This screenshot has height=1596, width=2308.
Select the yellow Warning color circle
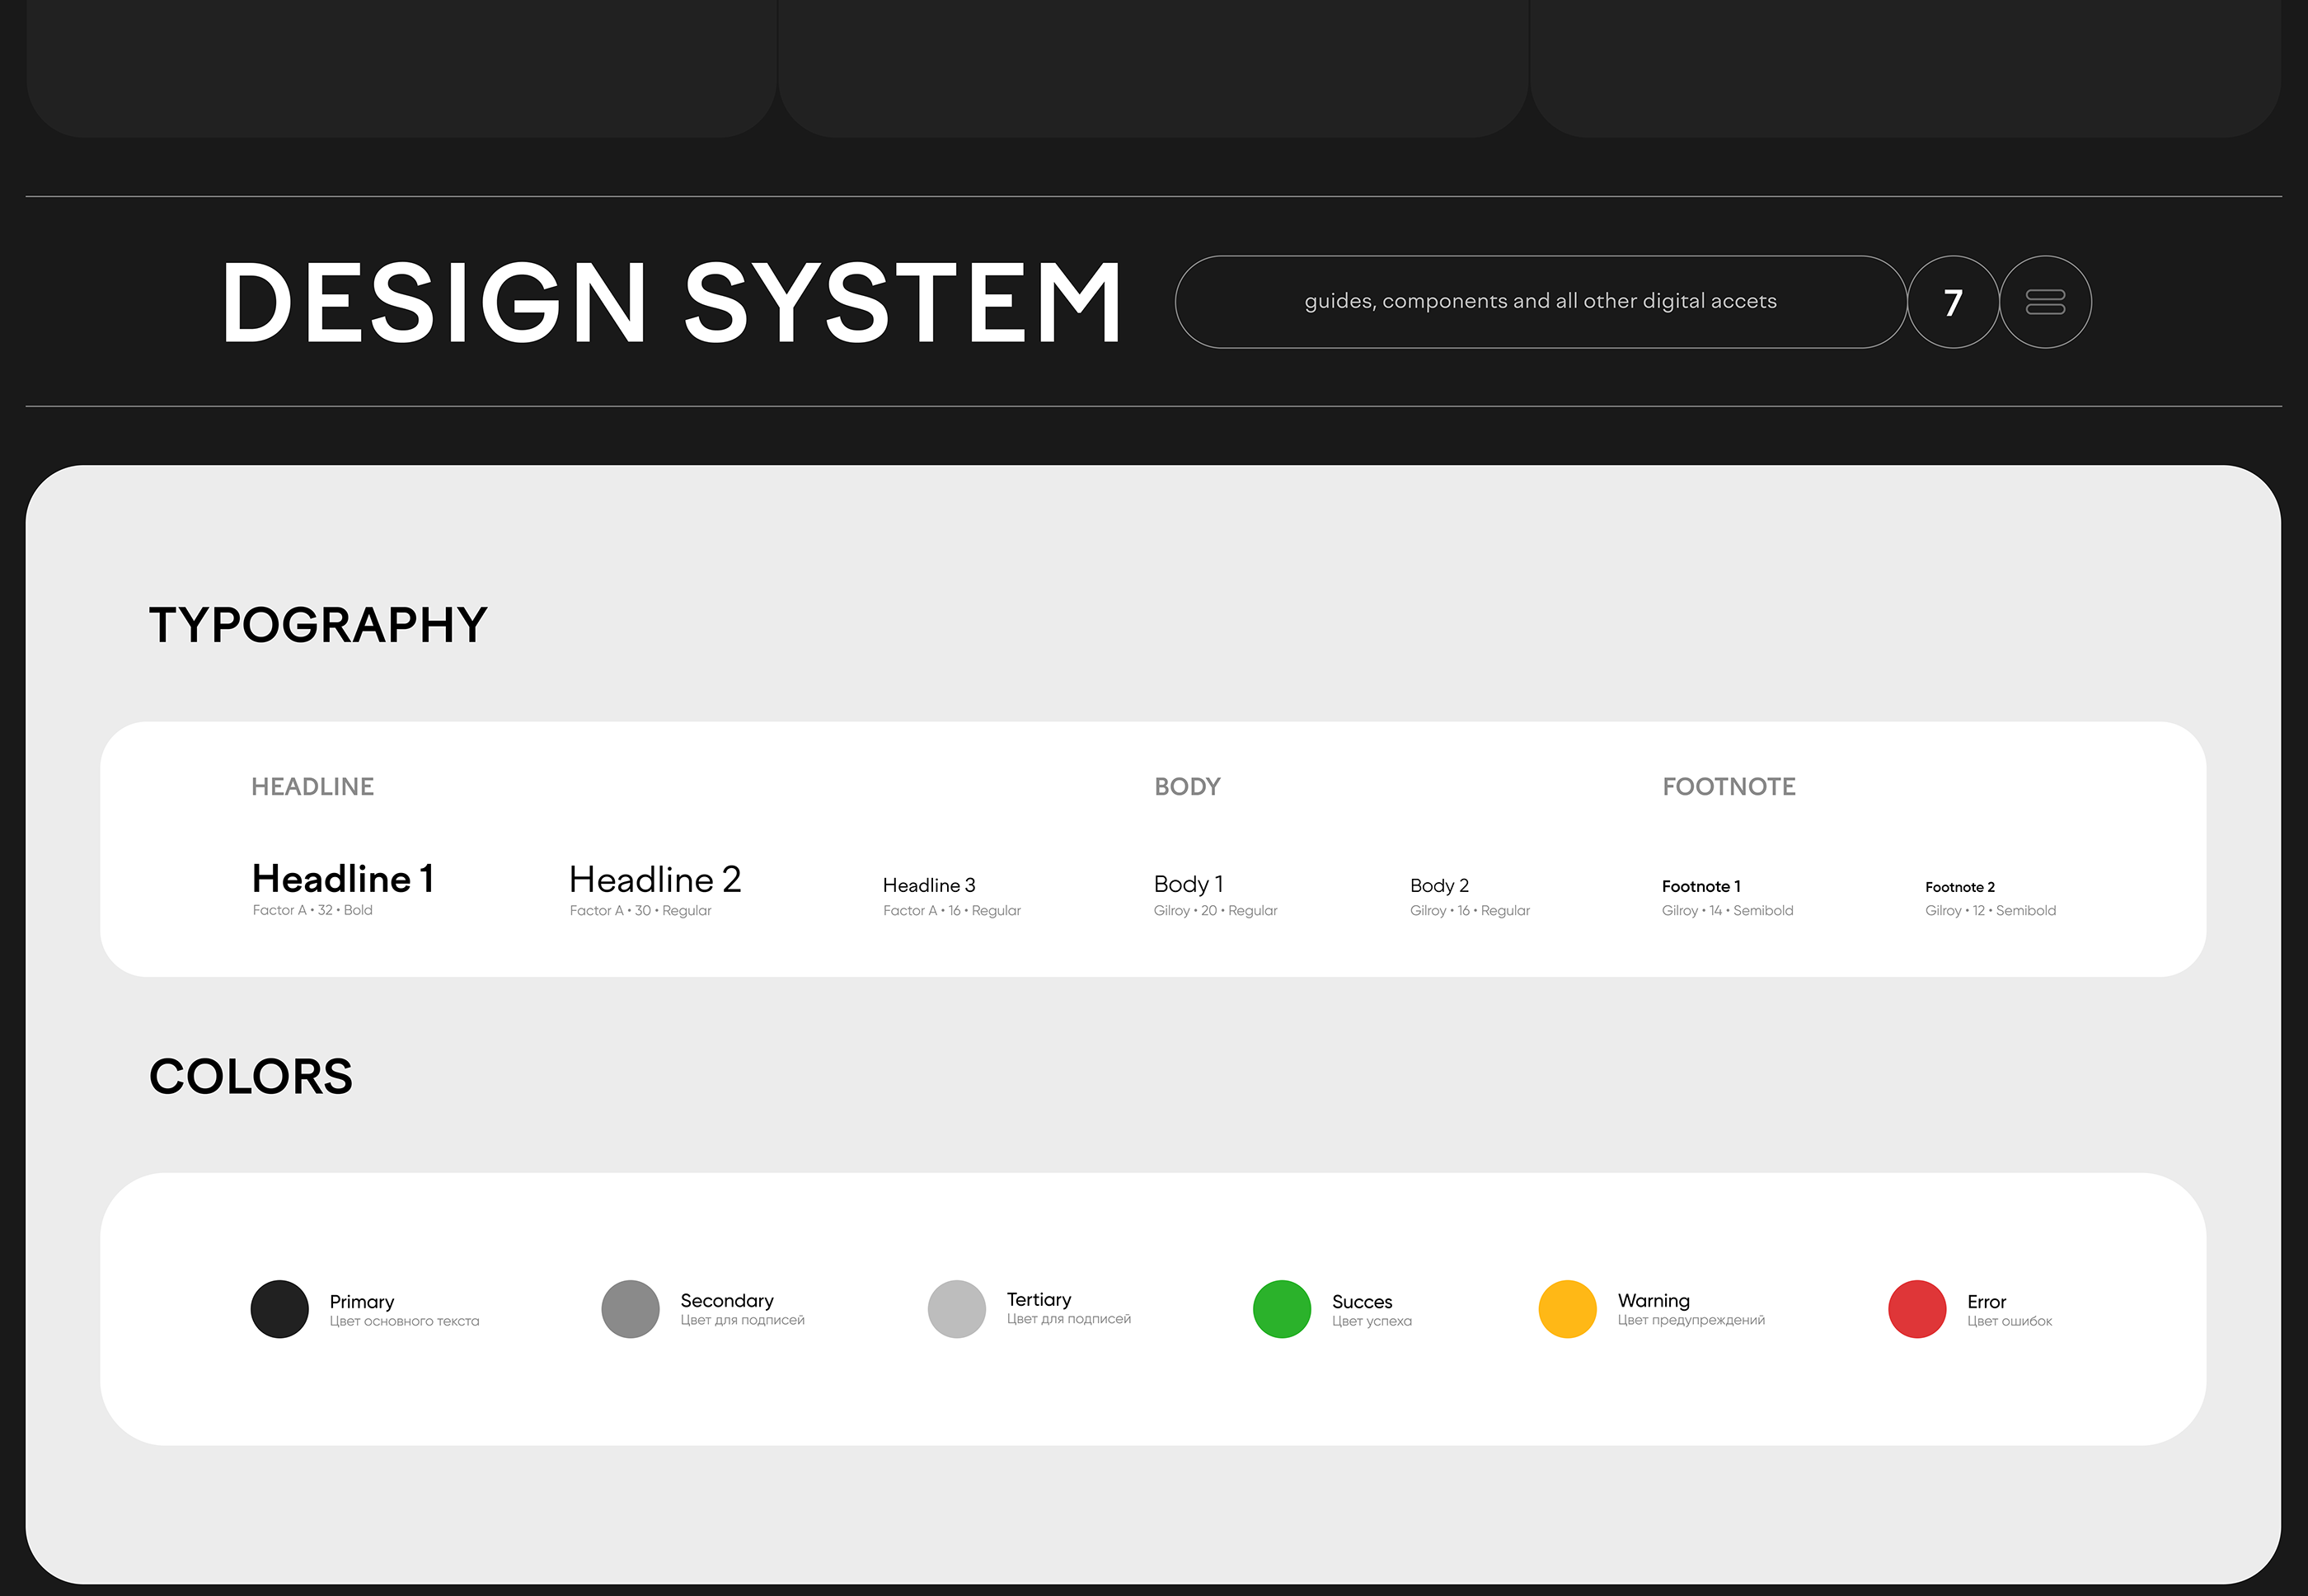[x=1567, y=1309]
